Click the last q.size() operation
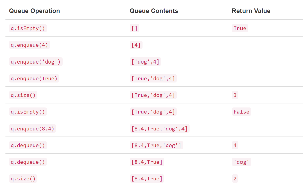The width and height of the screenshot is (303, 189). tap(23, 179)
